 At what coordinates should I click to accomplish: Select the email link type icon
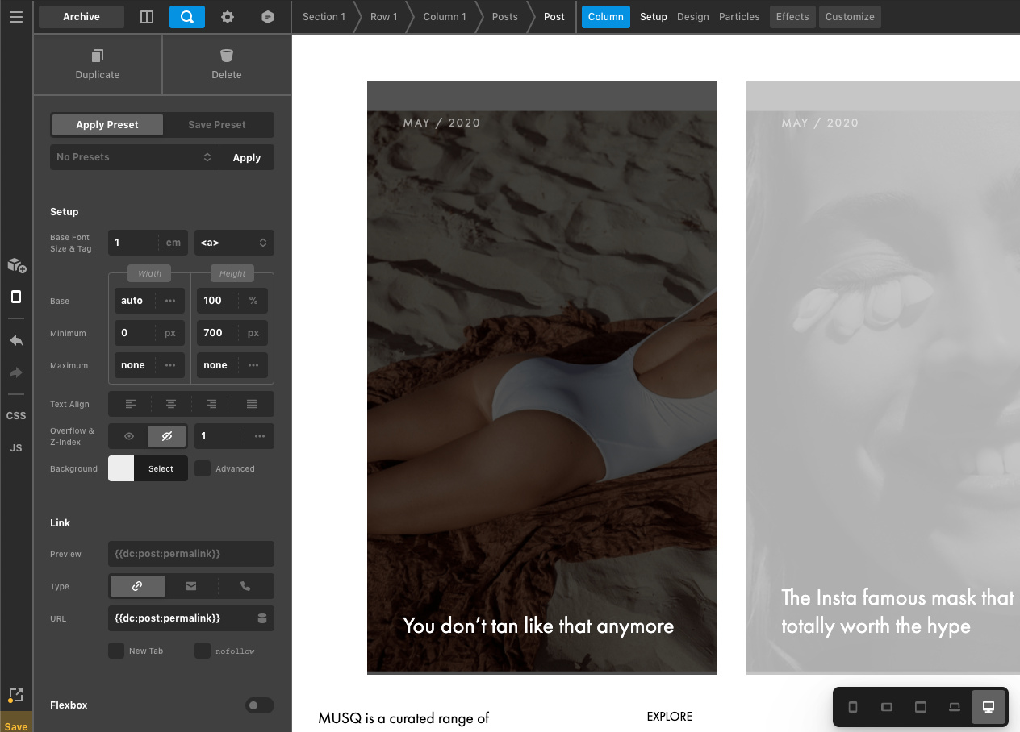point(191,586)
